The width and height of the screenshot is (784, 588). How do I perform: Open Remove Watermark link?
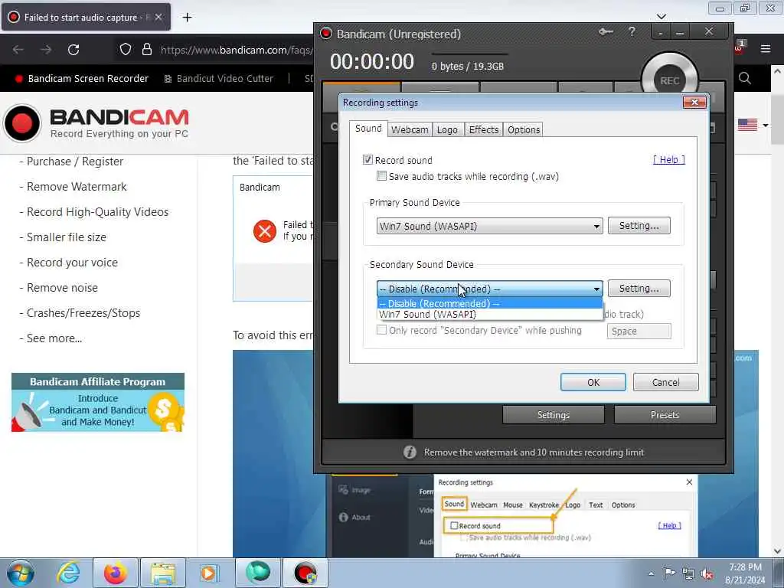(77, 187)
